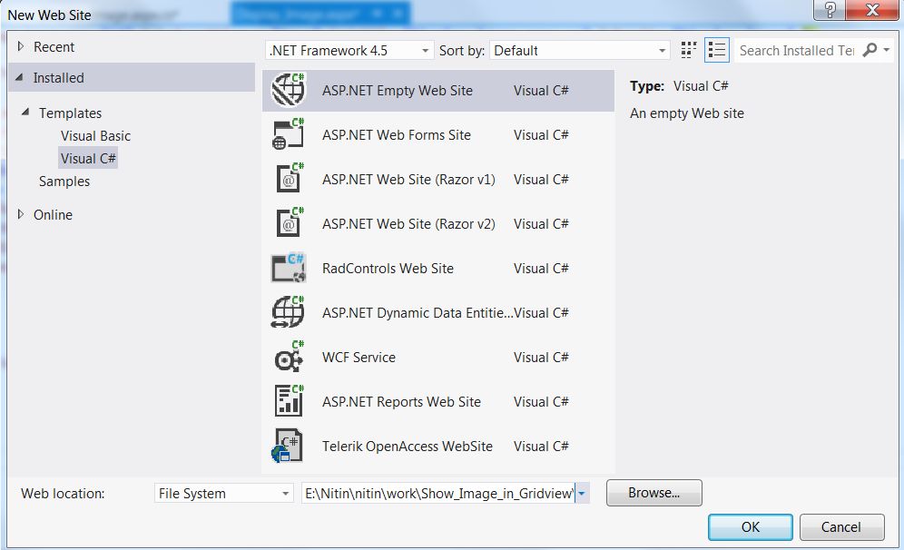Click the ASP.NET Reports Web Site icon

pyautogui.click(x=289, y=401)
